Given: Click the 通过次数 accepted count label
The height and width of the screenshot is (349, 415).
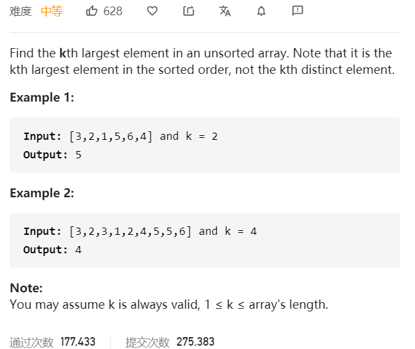Looking at the screenshot, I should [32, 342].
